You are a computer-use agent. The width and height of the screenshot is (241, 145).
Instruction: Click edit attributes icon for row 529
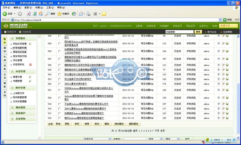click(x=219, y=44)
